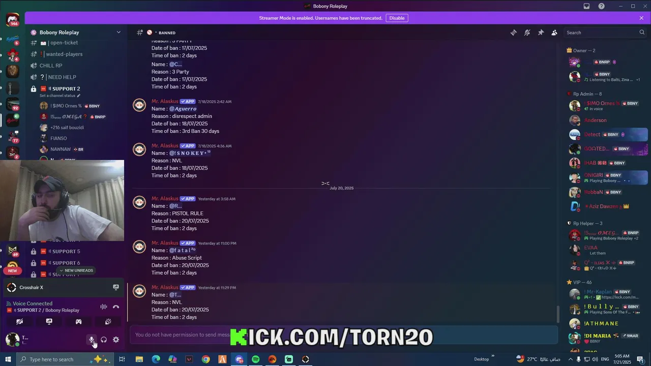Open Spotify from the taskbar
The image size is (651, 366).
256,359
